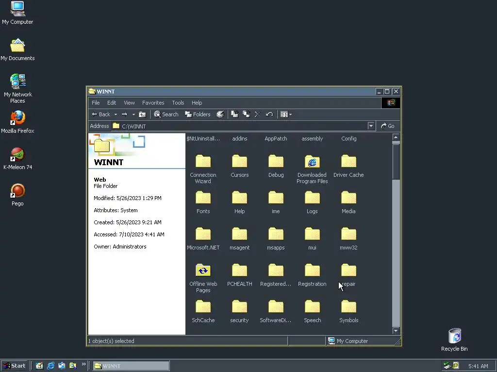Screen dimensions: 497x372
Task: Click the assembly folder label
Action: pyautogui.click(x=312, y=139)
